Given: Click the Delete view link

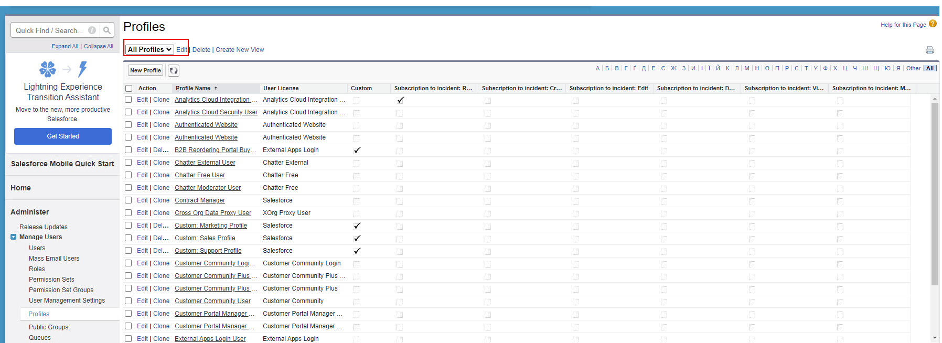Looking at the screenshot, I should pyautogui.click(x=201, y=50).
